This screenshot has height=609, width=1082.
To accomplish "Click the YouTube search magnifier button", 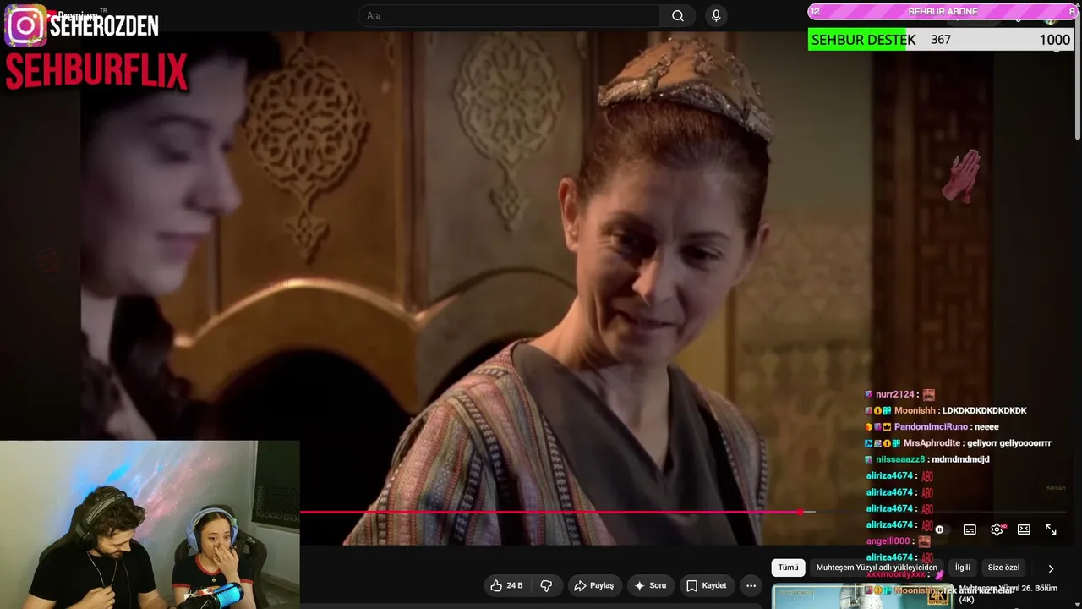I will 678,16.
